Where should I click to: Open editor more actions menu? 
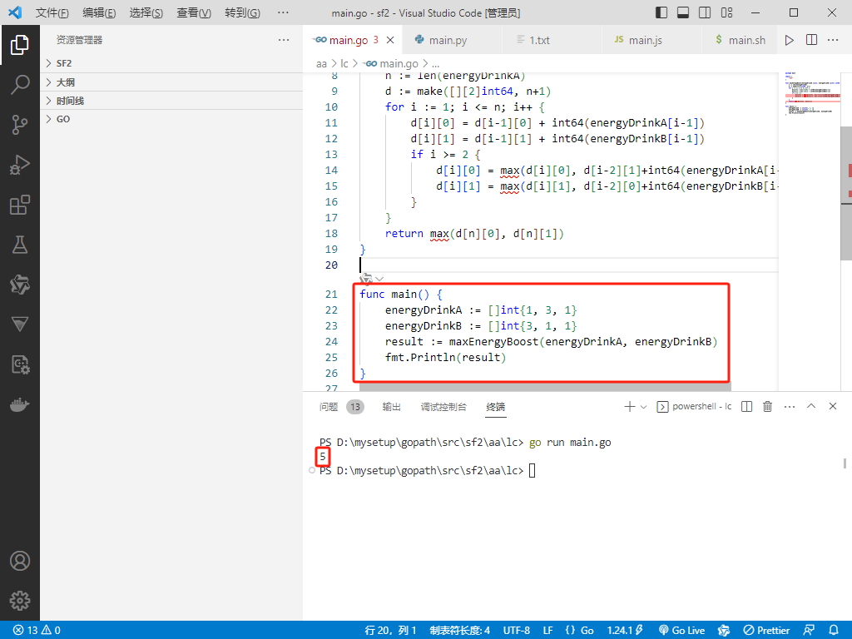pyautogui.click(x=833, y=40)
